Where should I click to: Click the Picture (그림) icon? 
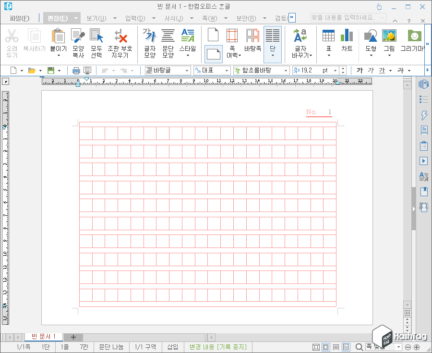click(389, 36)
